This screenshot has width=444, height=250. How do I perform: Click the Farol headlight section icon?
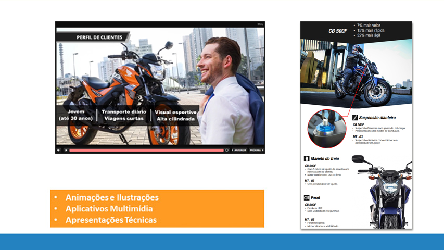coord(307,198)
